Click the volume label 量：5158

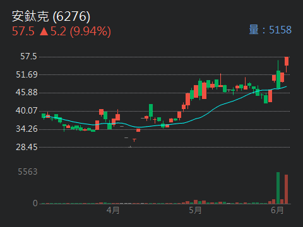click(270, 30)
